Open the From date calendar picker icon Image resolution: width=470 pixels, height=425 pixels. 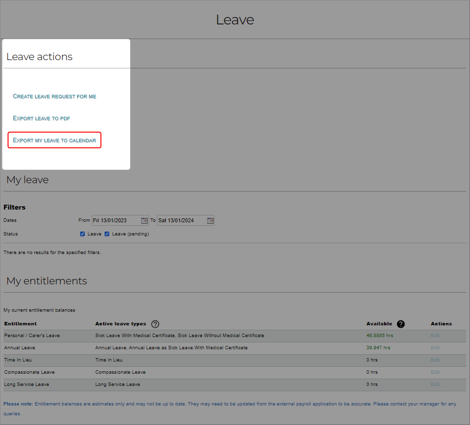144,221
